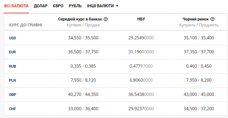
Task: Click GBP black market rate 43,000 / 45,000
Action: [199, 95]
